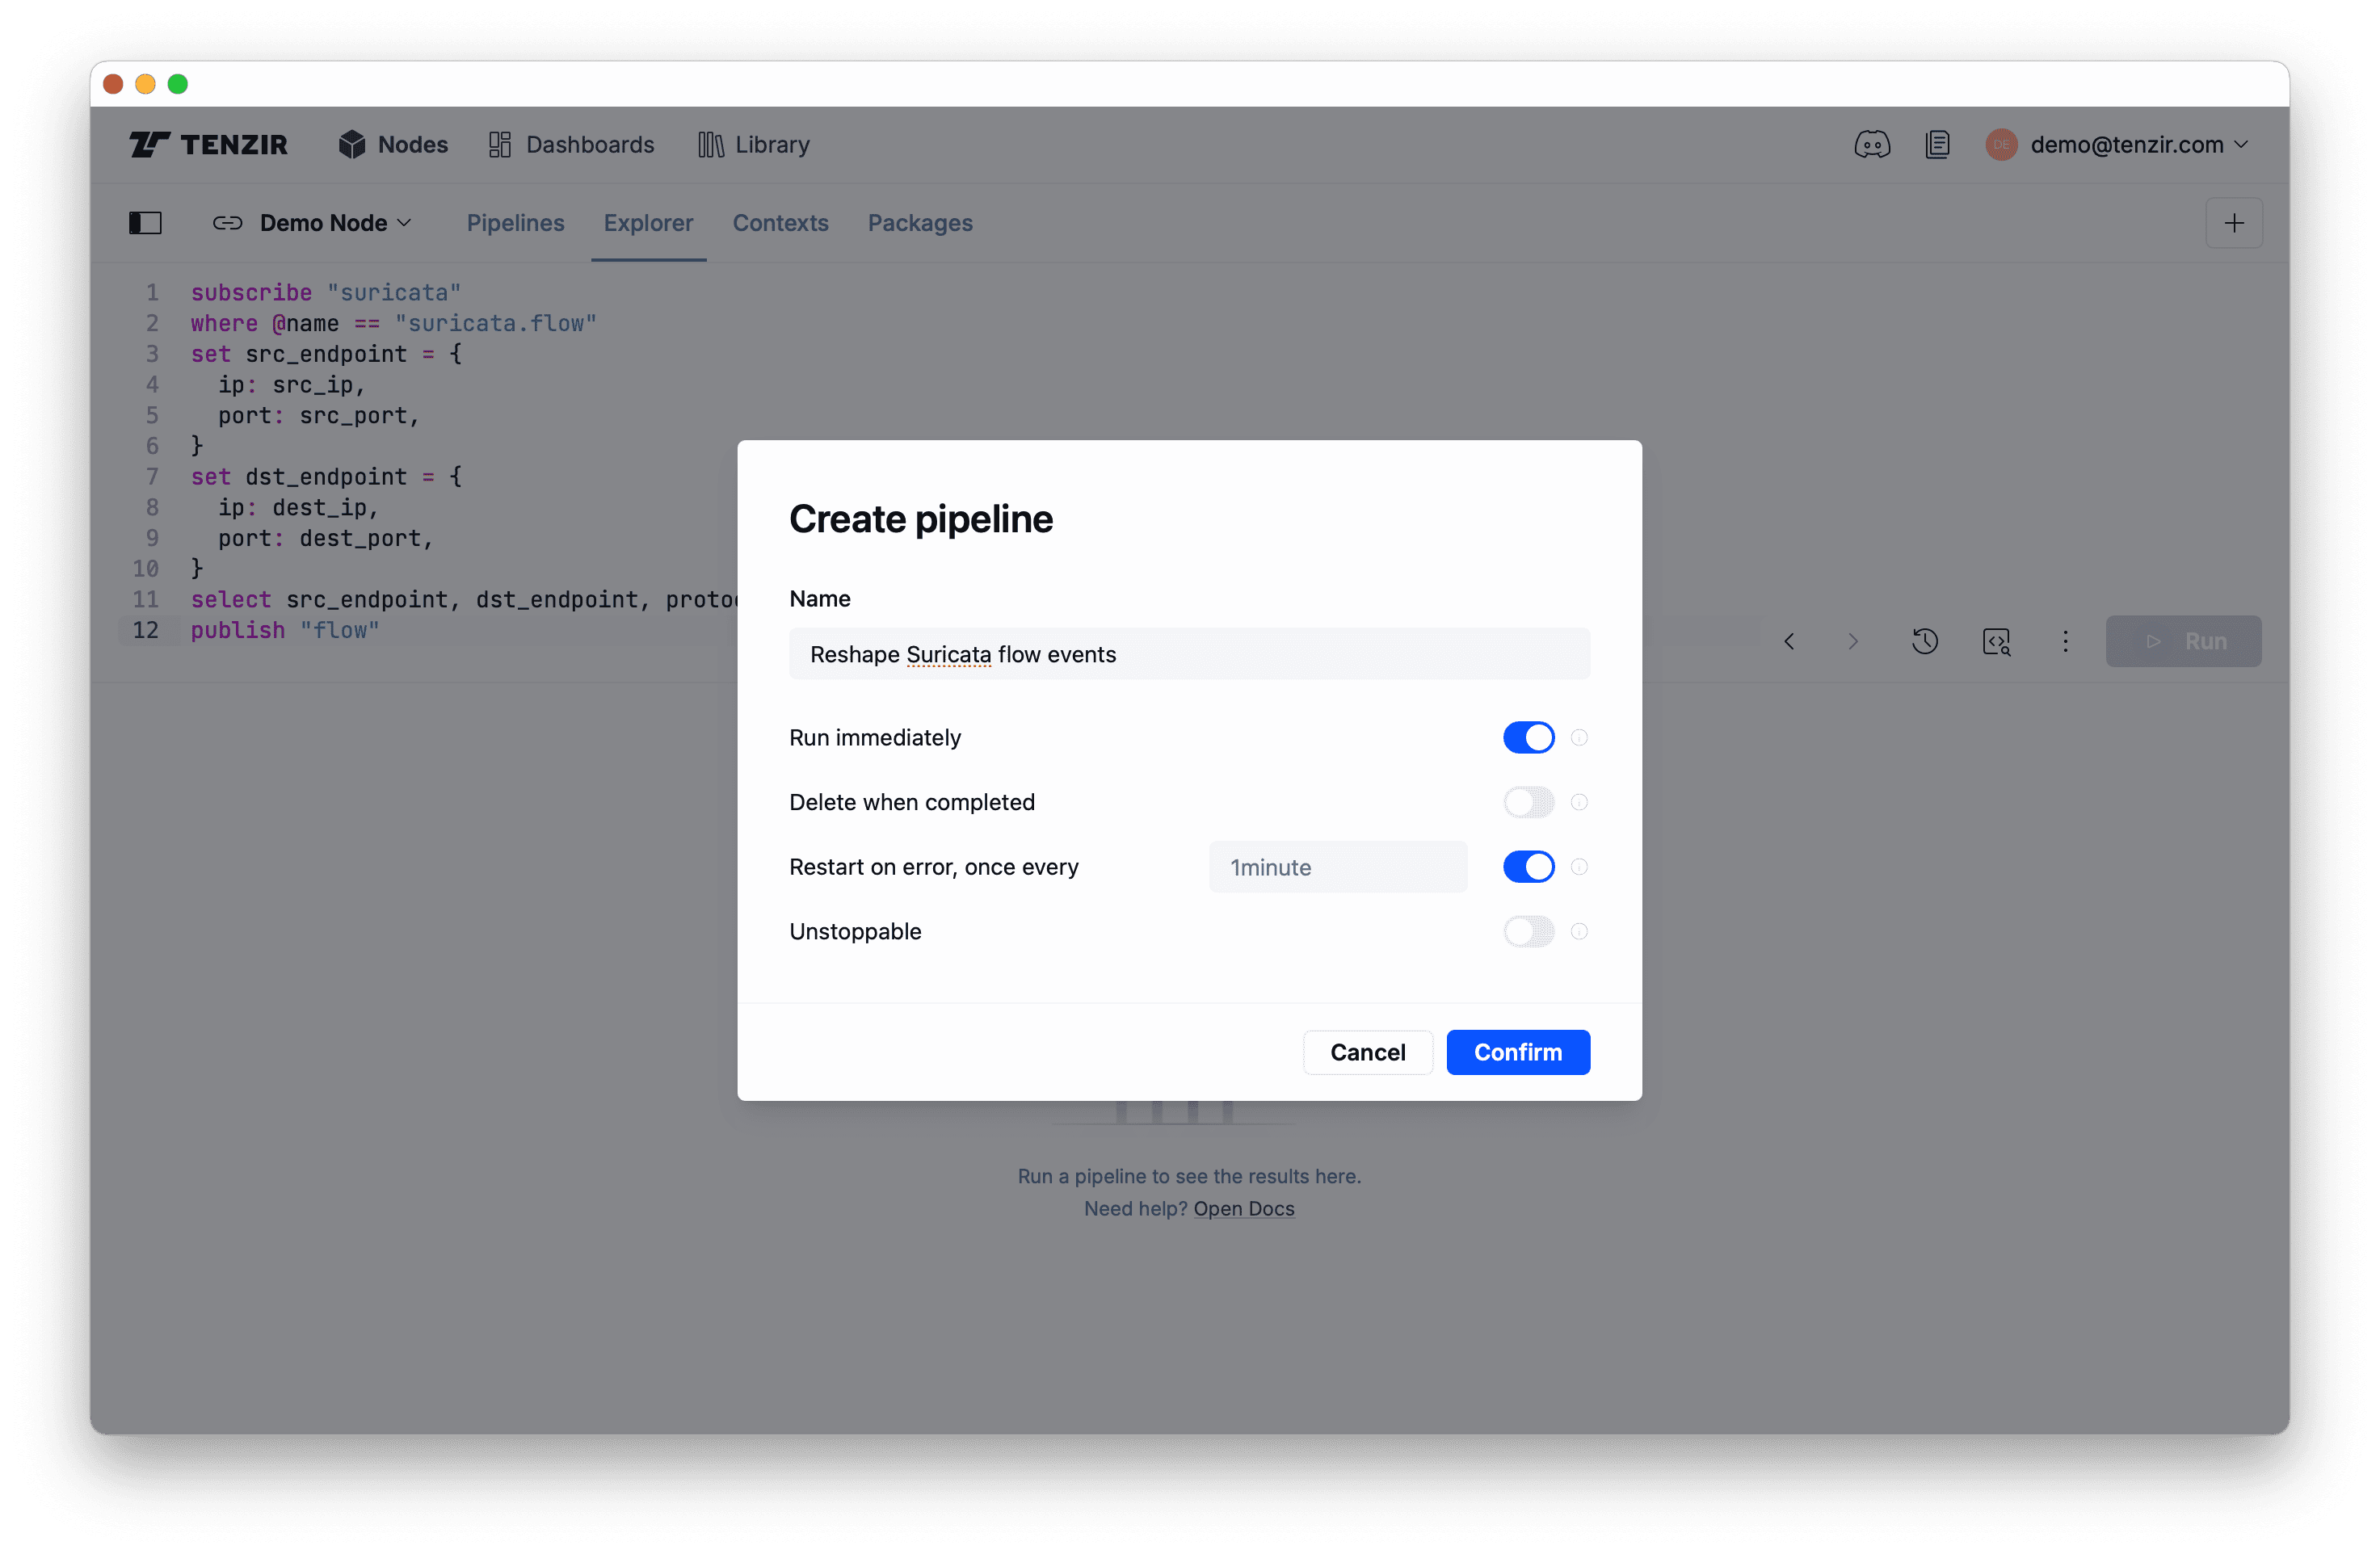
Task: Edit the 1minute restart interval field
Action: click(1338, 867)
